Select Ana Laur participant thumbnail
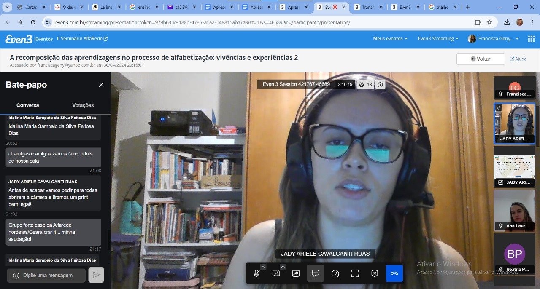 point(514,210)
